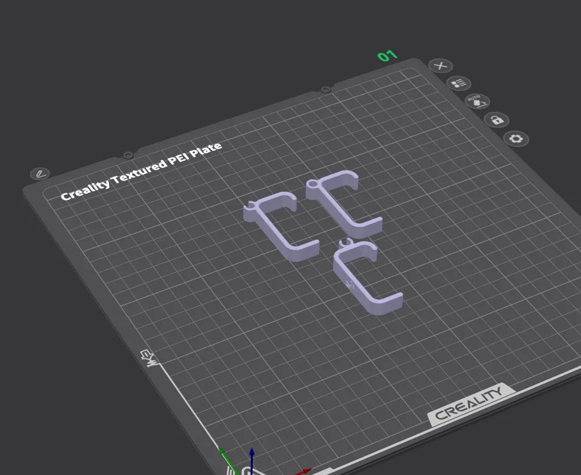Open the plate parameter list icon
The height and width of the screenshot is (475, 581).
tap(458, 83)
